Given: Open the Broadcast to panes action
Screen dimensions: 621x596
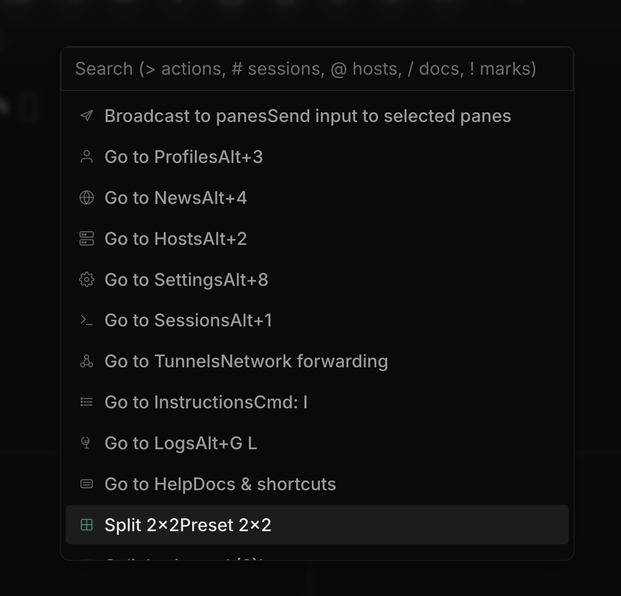Looking at the screenshot, I should click(x=308, y=116).
